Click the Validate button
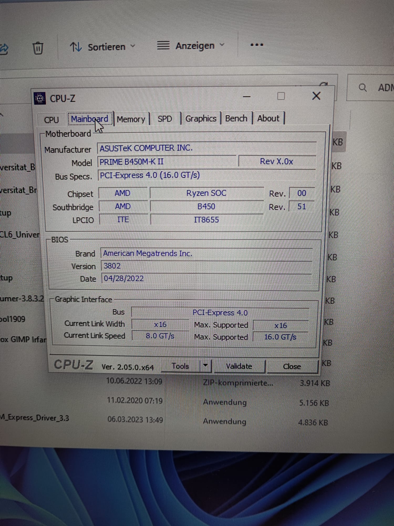Screen dimensions: 394x526 click(x=239, y=366)
